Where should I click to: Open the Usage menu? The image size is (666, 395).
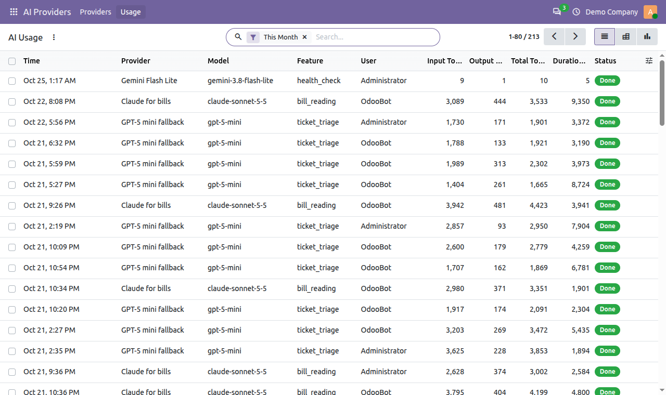pyautogui.click(x=131, y=12)
